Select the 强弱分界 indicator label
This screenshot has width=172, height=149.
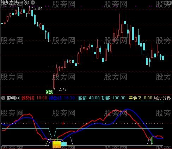(x=163, y=98)
